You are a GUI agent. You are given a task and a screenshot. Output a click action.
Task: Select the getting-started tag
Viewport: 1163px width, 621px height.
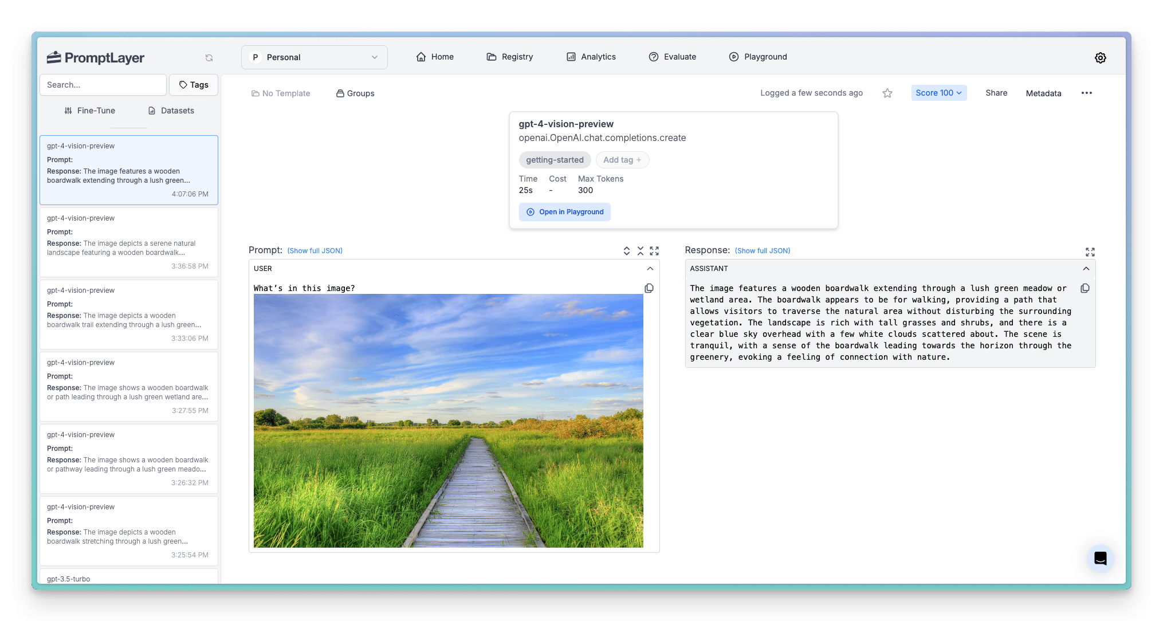pyautogui.click(x=555, y=160)
